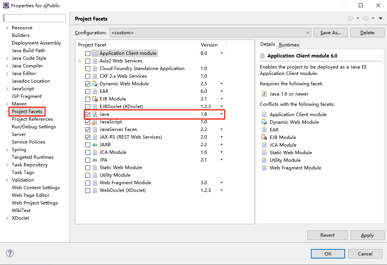Click the JPA facet arrows icon
The image size is (387, 265).
[94, 160]
